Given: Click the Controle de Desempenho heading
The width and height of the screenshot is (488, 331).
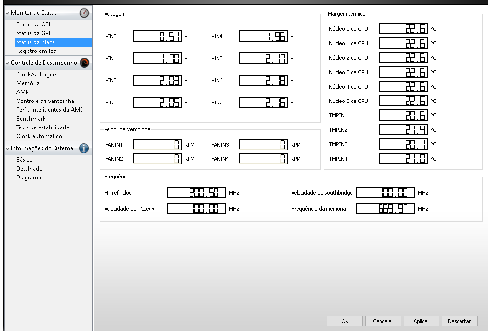Looking at the screenshot, I should (x=44, y=63).
